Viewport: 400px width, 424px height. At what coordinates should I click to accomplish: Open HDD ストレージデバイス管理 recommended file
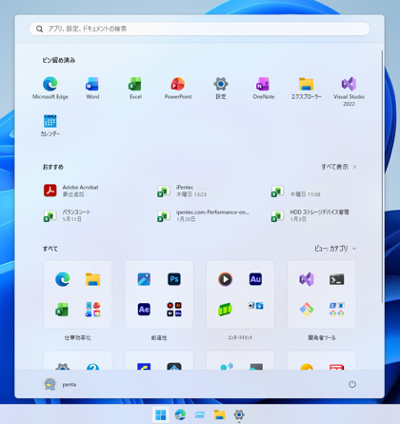click(x=310, y=215)
